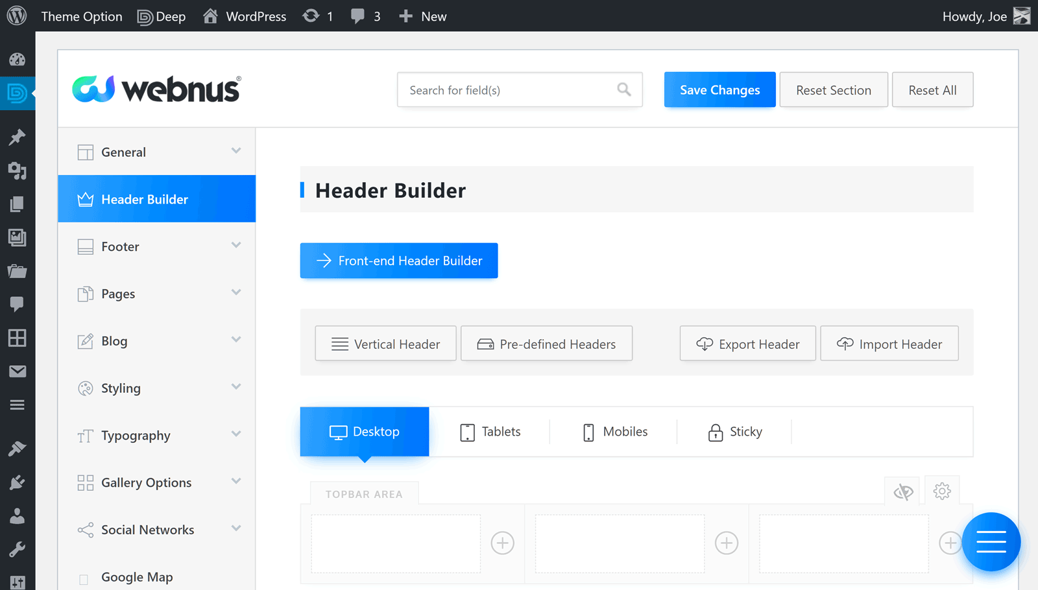Click the Reset Section button
The image size is (1038, 590).
[x=834, y=89]
